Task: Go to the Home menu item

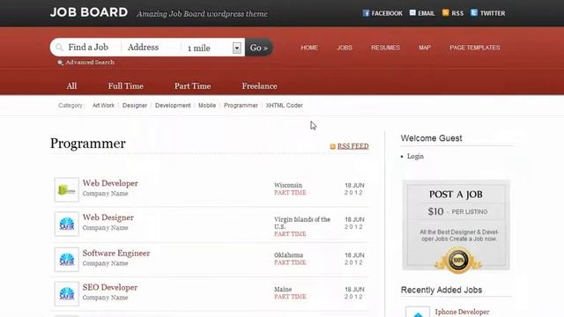Action: (309, 48)
